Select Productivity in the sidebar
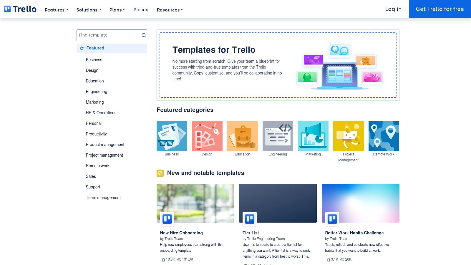The height and width of the screenshot is (265, 471). (96, 134)
